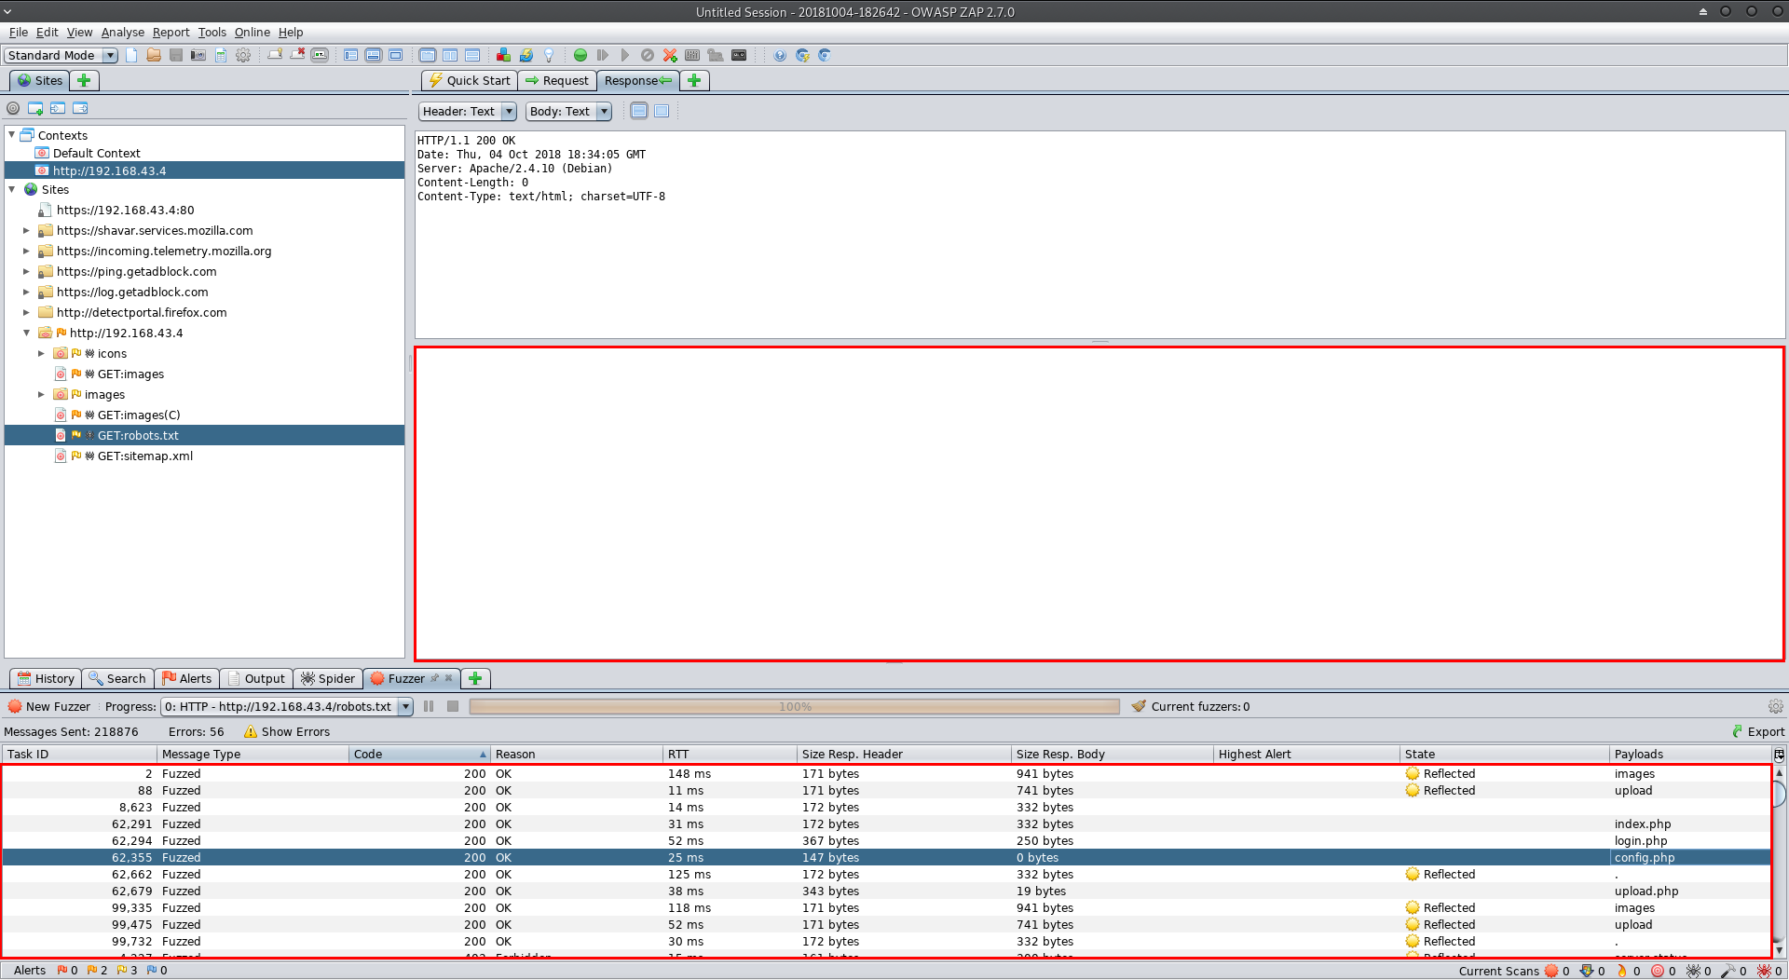
Task: Click the Check for Updates lightning icon
Action: [526, 55]
